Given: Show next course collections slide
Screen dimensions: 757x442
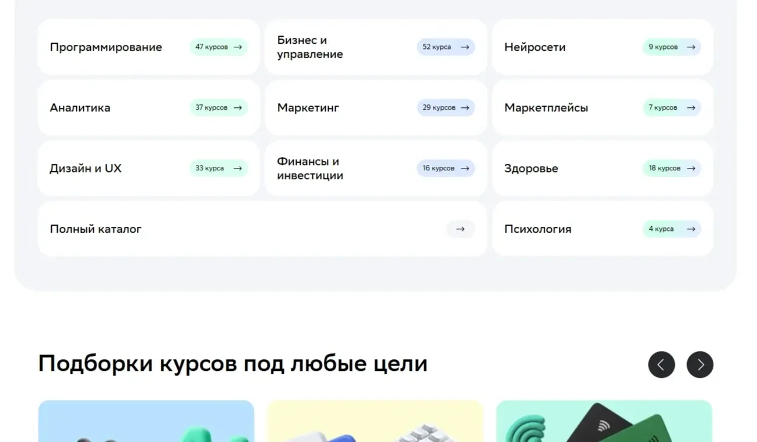Looking at the screenshot, I should (700, 364).
